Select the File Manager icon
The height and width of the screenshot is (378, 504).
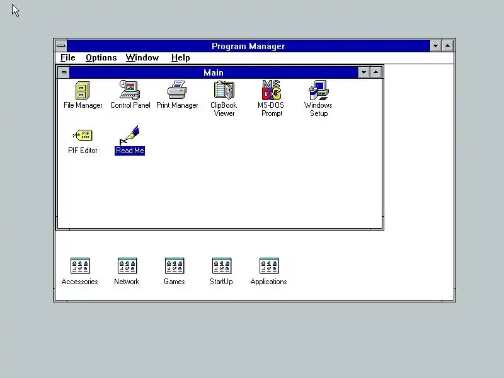[83, 90]
